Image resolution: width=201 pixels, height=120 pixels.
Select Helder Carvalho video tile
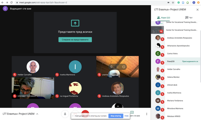pos(33,67)
